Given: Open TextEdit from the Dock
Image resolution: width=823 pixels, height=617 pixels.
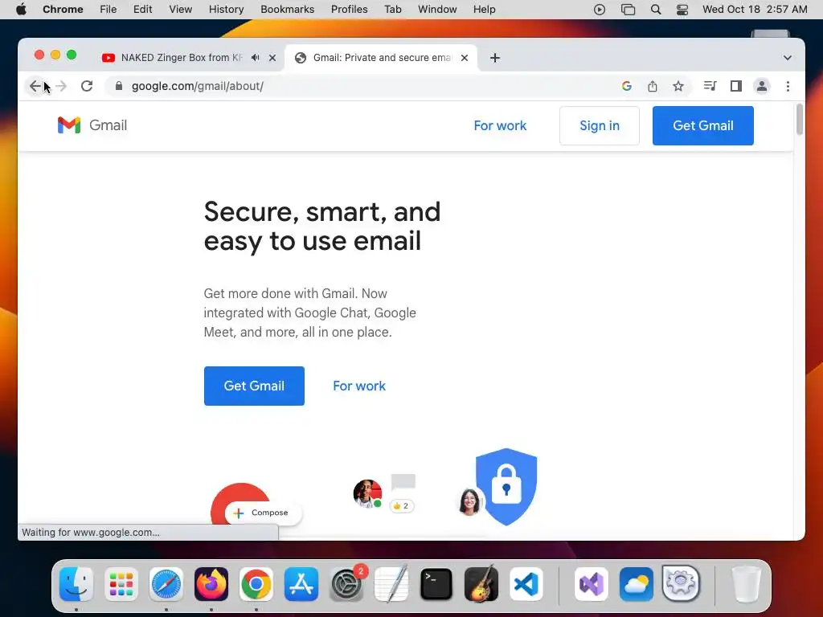Looking at the screenshot, I should click(x=391, y=585).
